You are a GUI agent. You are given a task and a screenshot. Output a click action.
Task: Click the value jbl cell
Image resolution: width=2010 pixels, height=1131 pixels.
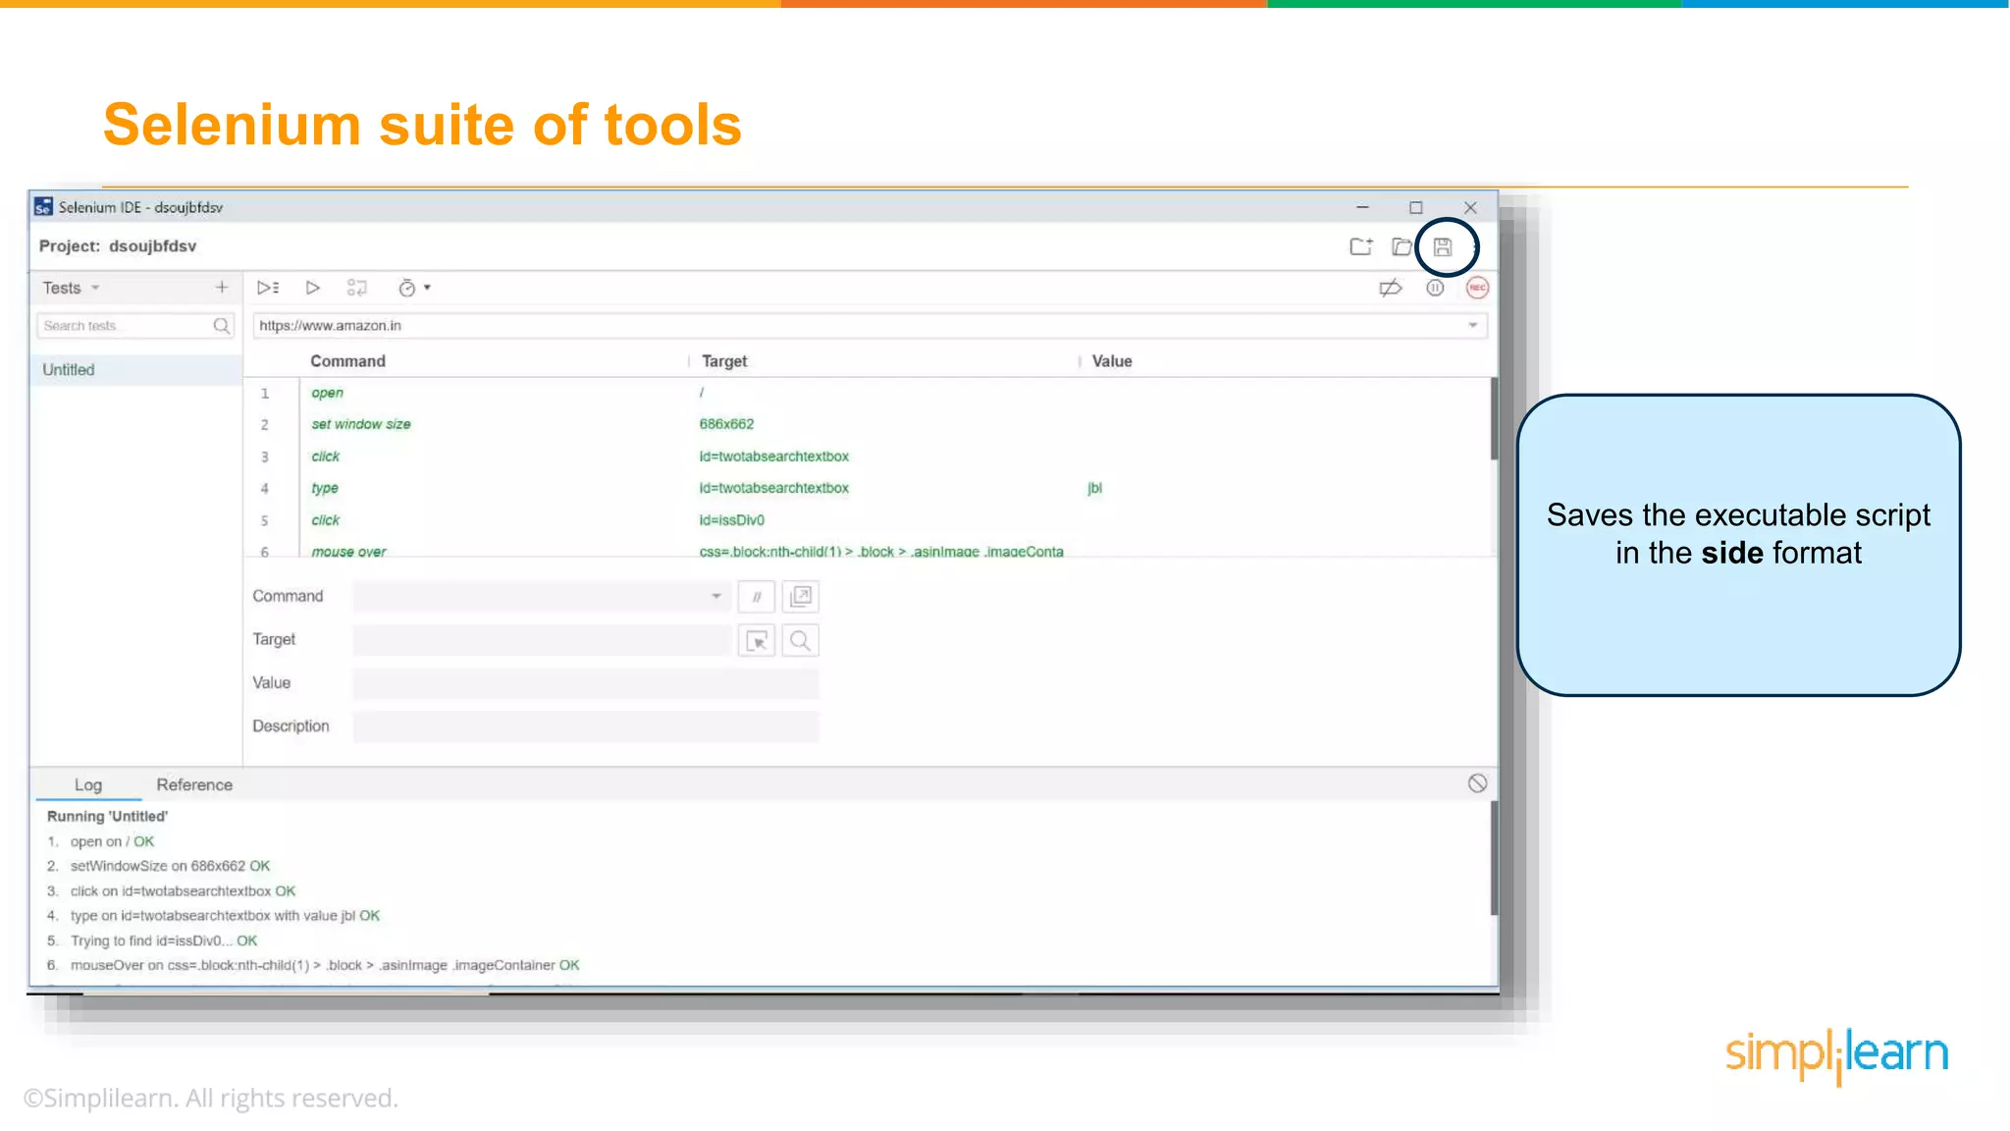click(1095, 488)
